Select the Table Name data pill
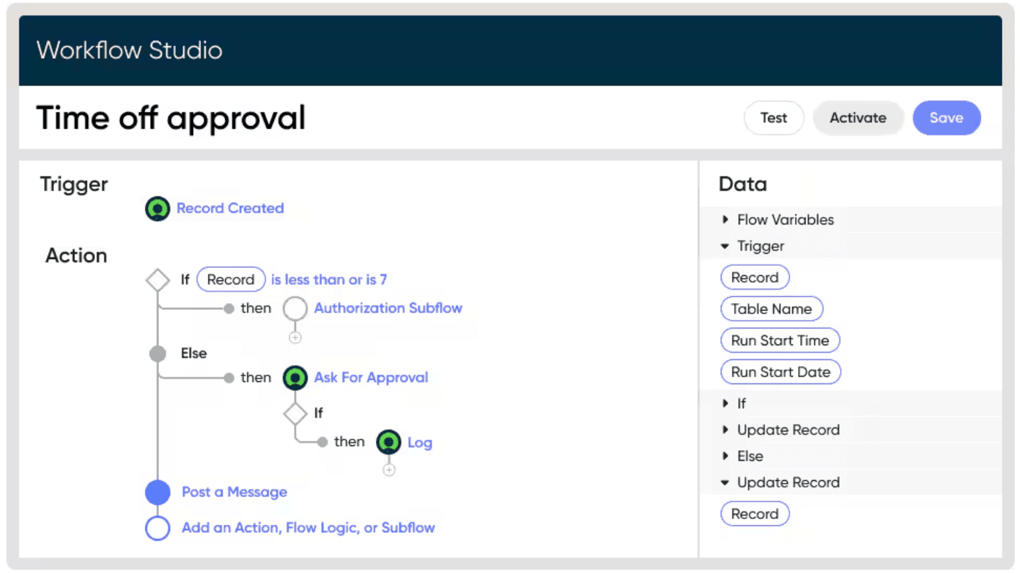 pyautogui.click(x=772, y=309)
